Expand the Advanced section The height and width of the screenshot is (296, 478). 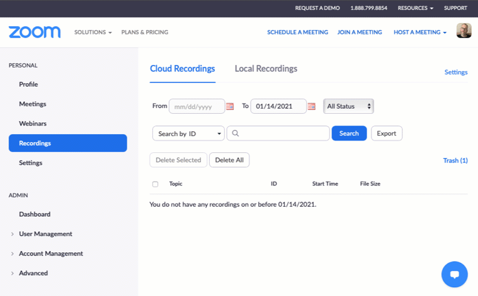(x=29, y=274)
